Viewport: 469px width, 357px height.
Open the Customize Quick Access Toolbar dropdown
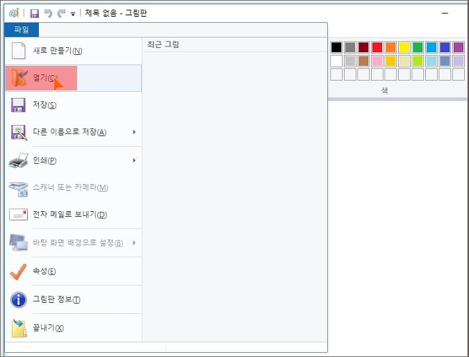[73, 14]
